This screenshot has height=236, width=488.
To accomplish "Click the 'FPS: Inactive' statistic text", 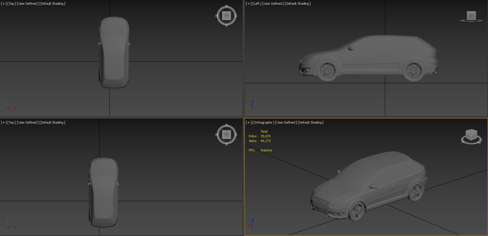I will point(260,150).
